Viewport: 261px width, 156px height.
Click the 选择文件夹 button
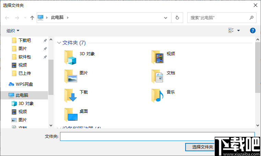tap(200, 147)
